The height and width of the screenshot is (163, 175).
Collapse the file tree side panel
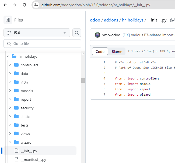point(8,20)
